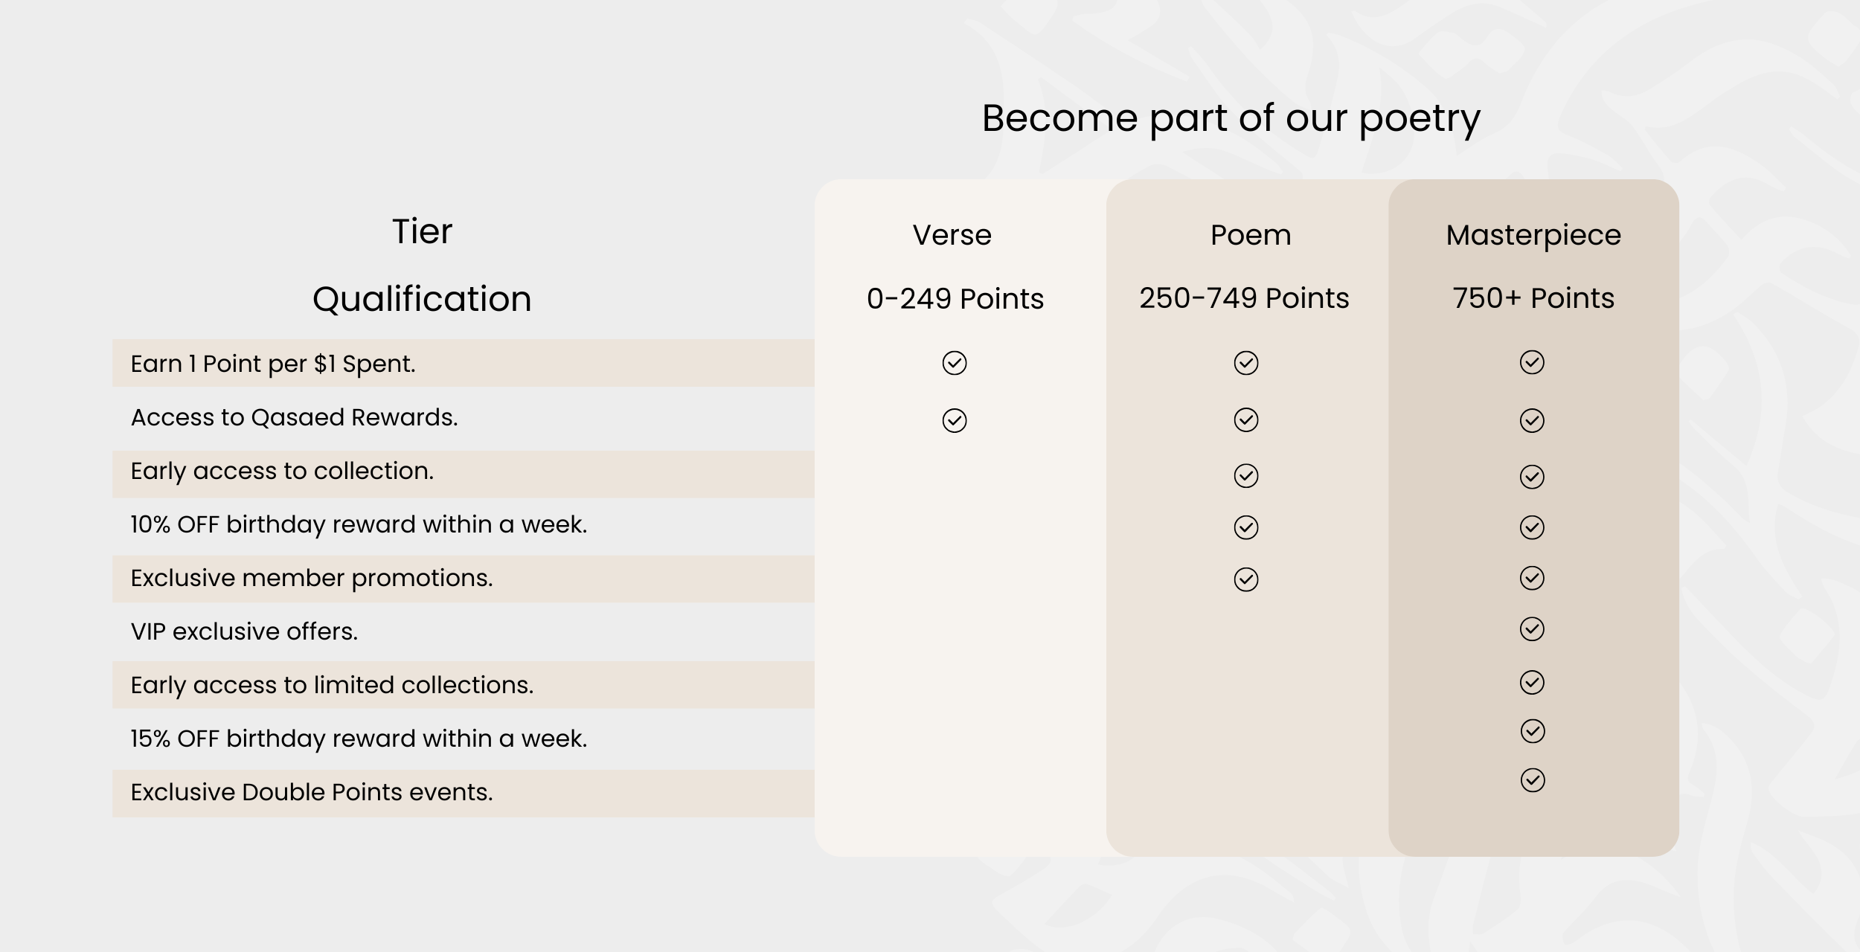The width and height of the screenshot is (1860, 952).
Task: Click the 750+ Points label
Action: point(1533,298)
